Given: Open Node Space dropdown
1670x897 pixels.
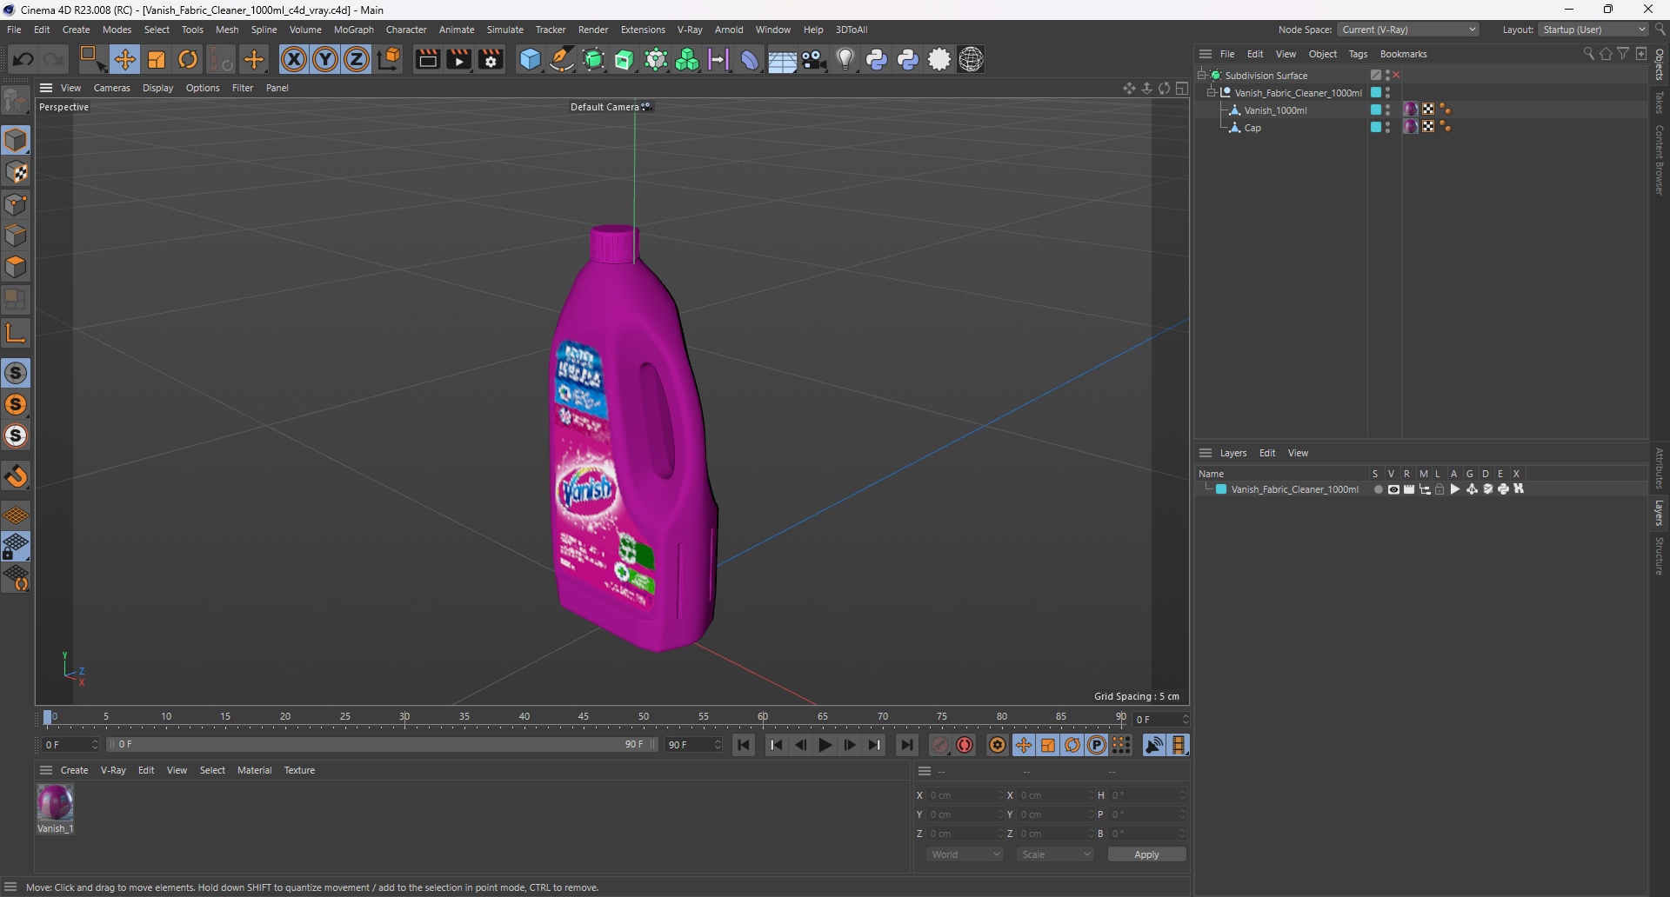Looking at the screenshot, I should [1408, 30].
